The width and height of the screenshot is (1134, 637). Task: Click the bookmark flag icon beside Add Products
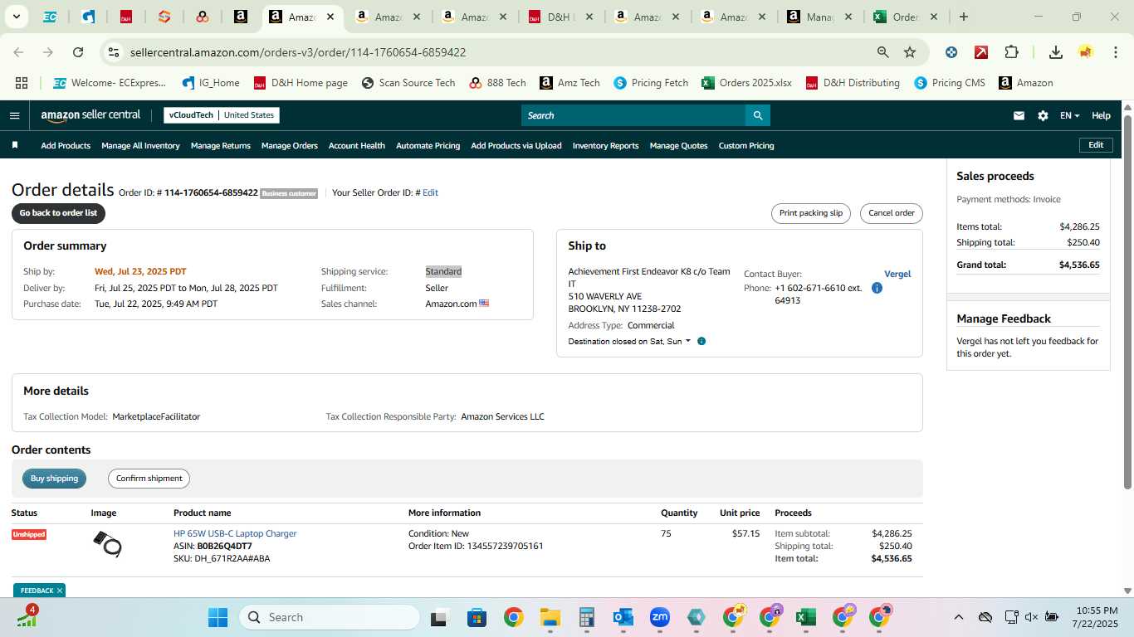click(x=15, y=145)
